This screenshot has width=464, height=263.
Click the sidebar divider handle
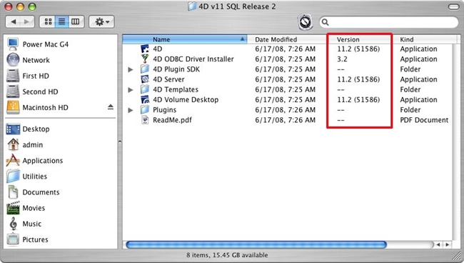[x=120, y=142]
